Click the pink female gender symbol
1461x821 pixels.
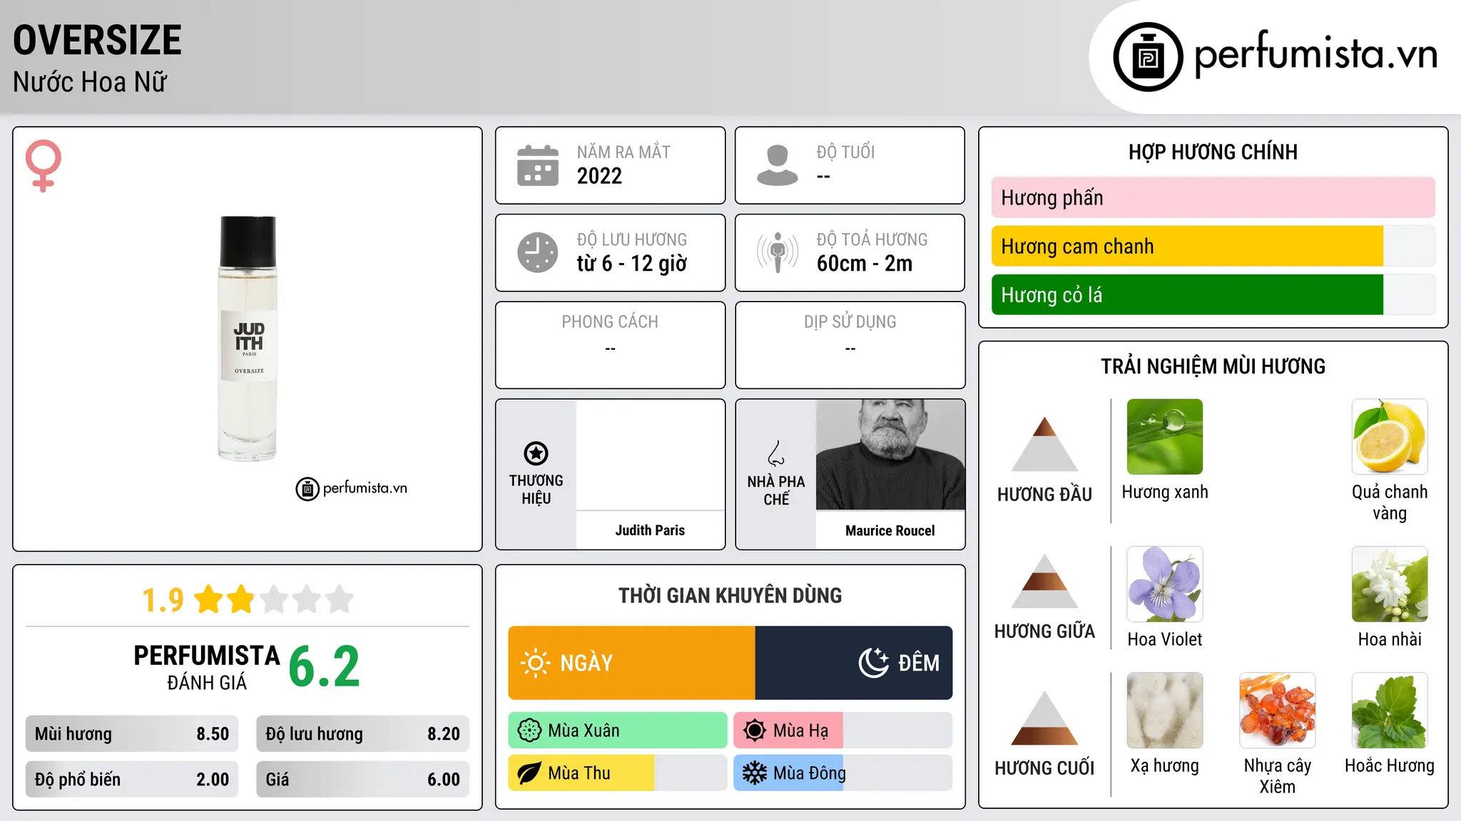tap(43, 166)
